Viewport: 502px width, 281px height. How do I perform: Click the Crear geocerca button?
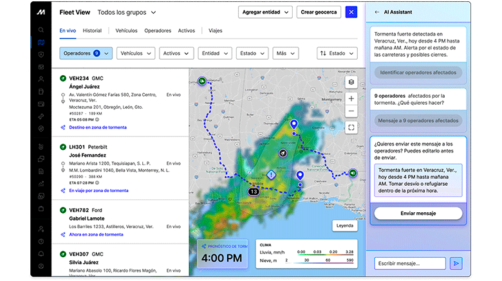[319, 12]
